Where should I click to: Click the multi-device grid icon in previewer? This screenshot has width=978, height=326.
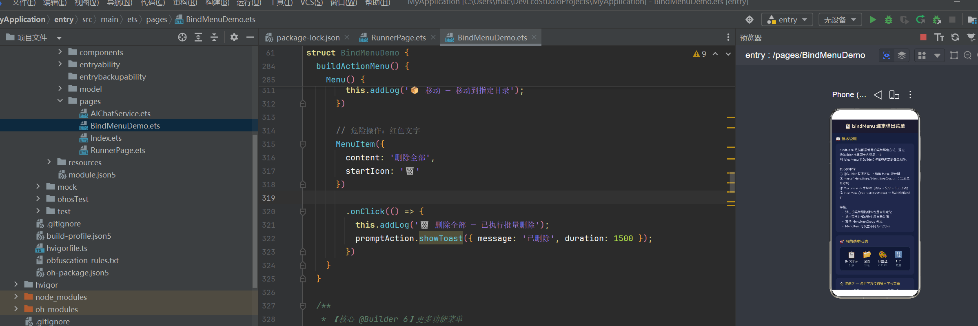922,55
